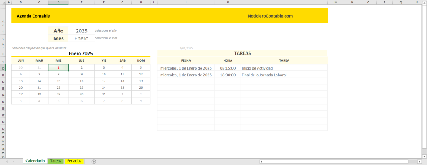The width and height of the screenshot is (427, 165).
Task: Select calendar day 19
Action: [x=141, y=81]
